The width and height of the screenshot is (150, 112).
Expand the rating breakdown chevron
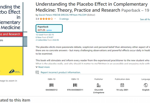55,19
